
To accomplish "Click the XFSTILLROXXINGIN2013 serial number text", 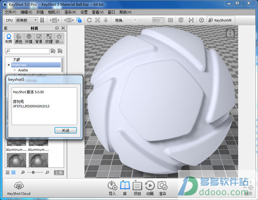I will click(x=31, y=106).
